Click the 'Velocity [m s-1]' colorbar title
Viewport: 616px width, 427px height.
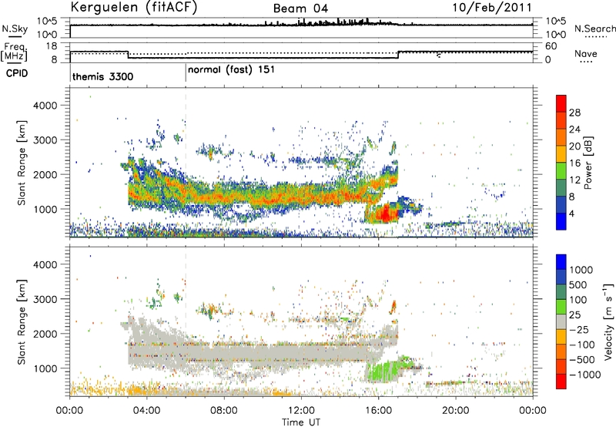608,321
